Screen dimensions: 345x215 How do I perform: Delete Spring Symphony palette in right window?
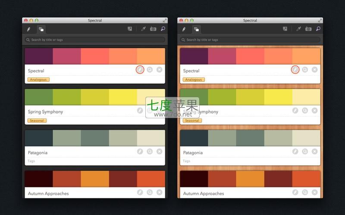[314, 111]
